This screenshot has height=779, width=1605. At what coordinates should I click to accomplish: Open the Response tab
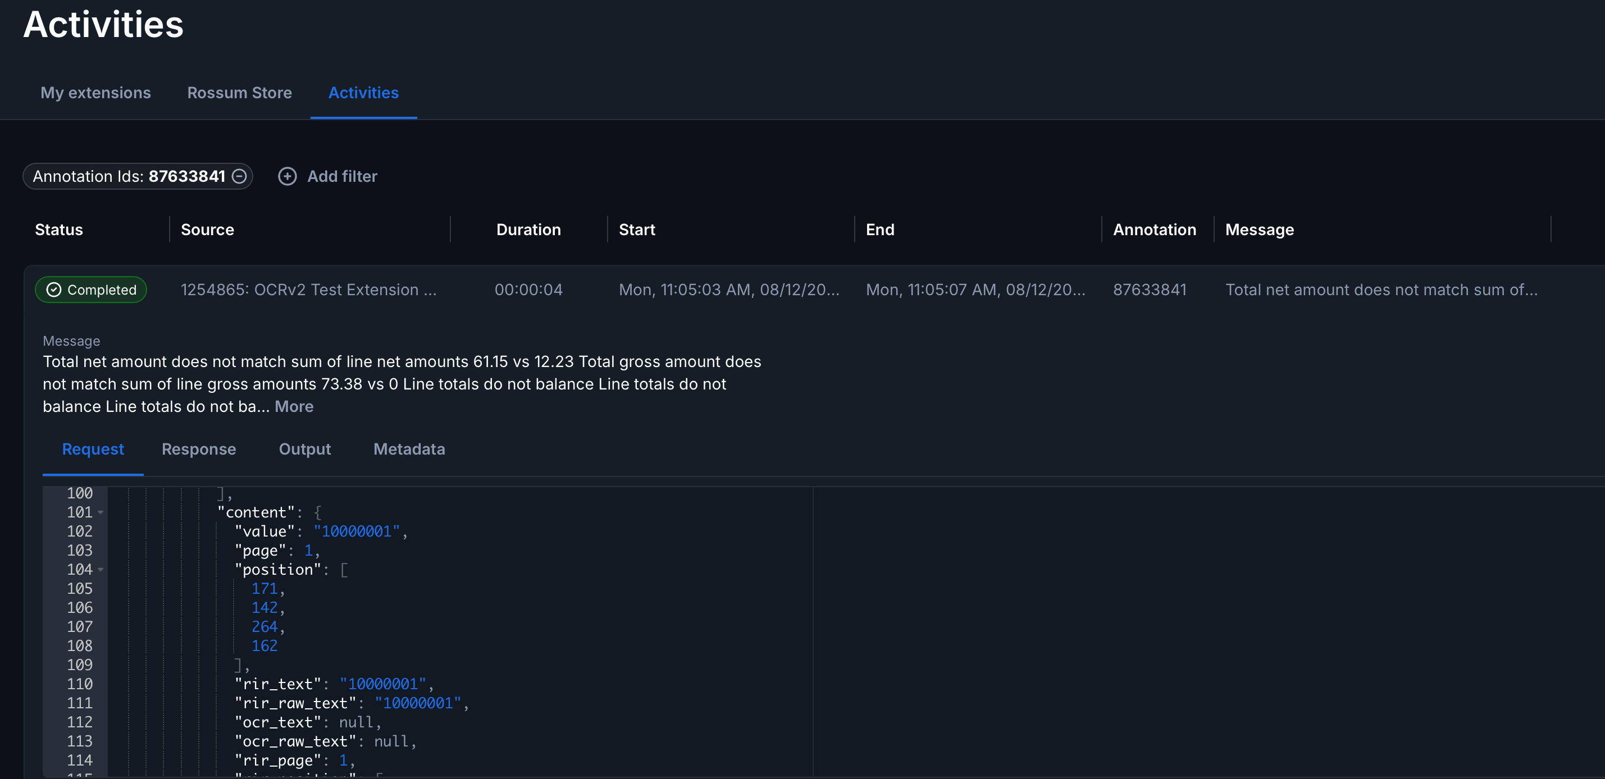click(199, 449)
